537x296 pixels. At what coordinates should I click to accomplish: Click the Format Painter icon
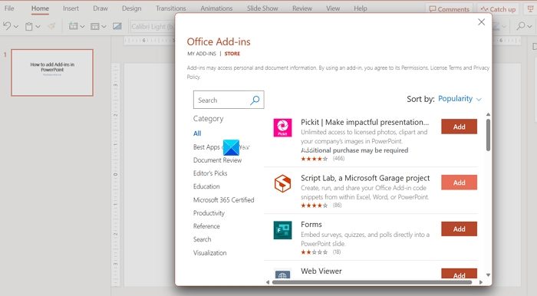coord(51,26)
